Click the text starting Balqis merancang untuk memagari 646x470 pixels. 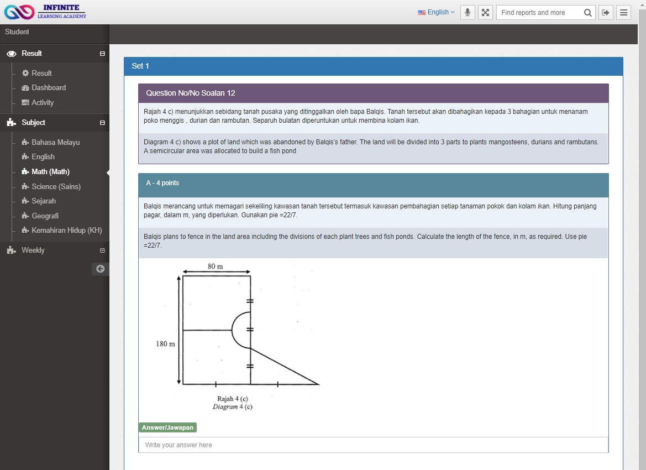(x=370, y=211)
